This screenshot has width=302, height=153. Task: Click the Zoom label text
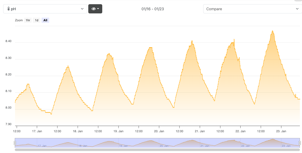(19, 20)
